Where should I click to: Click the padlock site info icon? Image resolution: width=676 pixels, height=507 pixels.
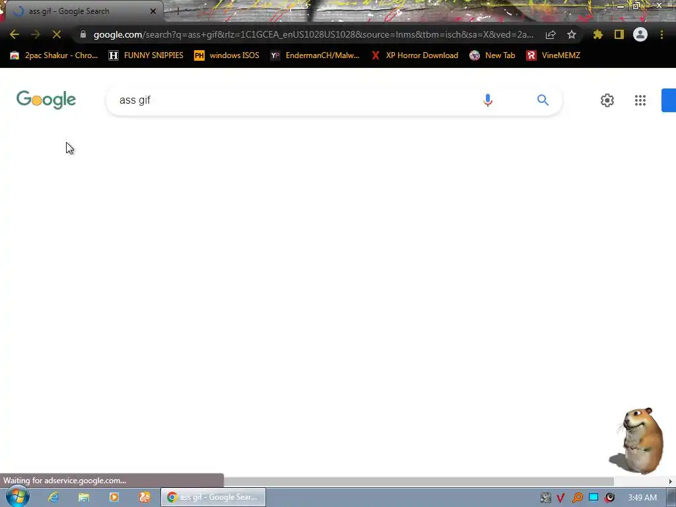(x=83, y=34)
